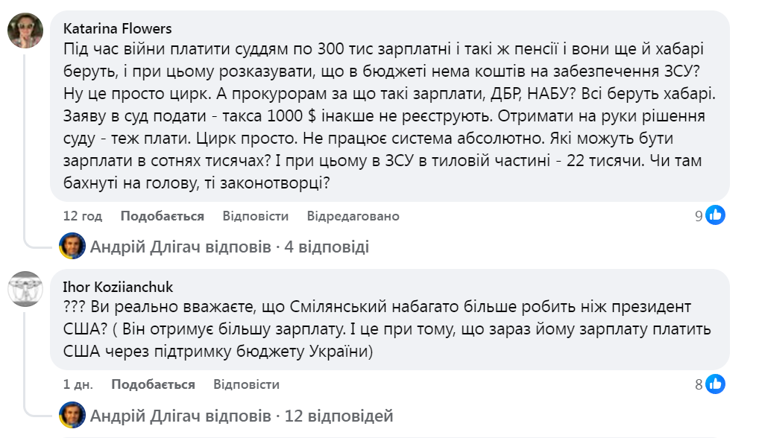The image size is (759, 438).
Task: Click Андрій Длігач avatar next to 12 відповідей
Action: pyautogui.click(x=72, y=415)
